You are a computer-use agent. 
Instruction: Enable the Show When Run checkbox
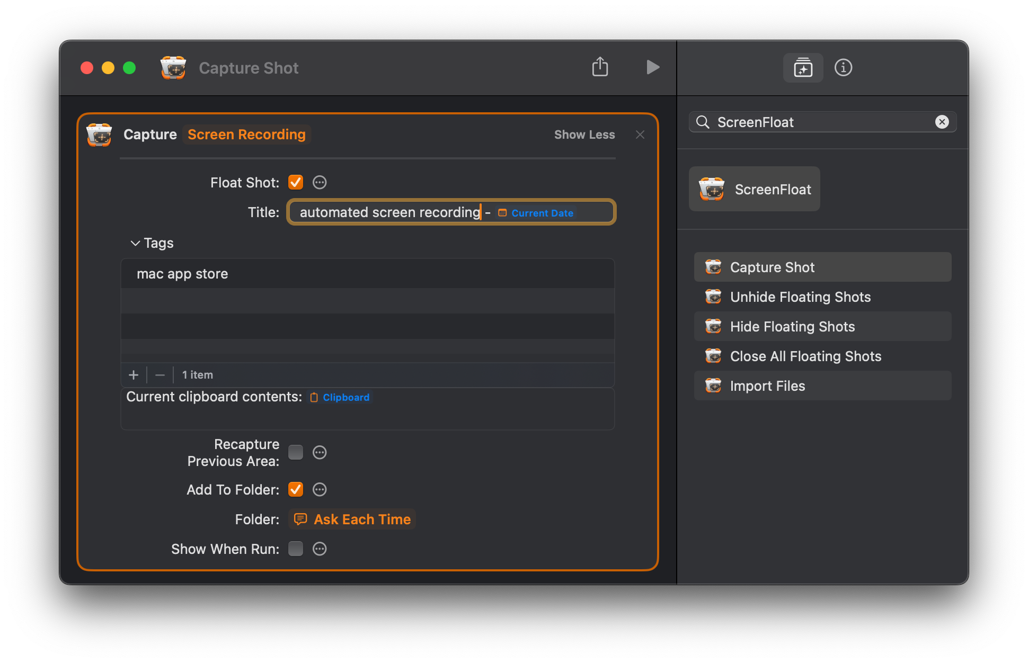tap(296, 549)
